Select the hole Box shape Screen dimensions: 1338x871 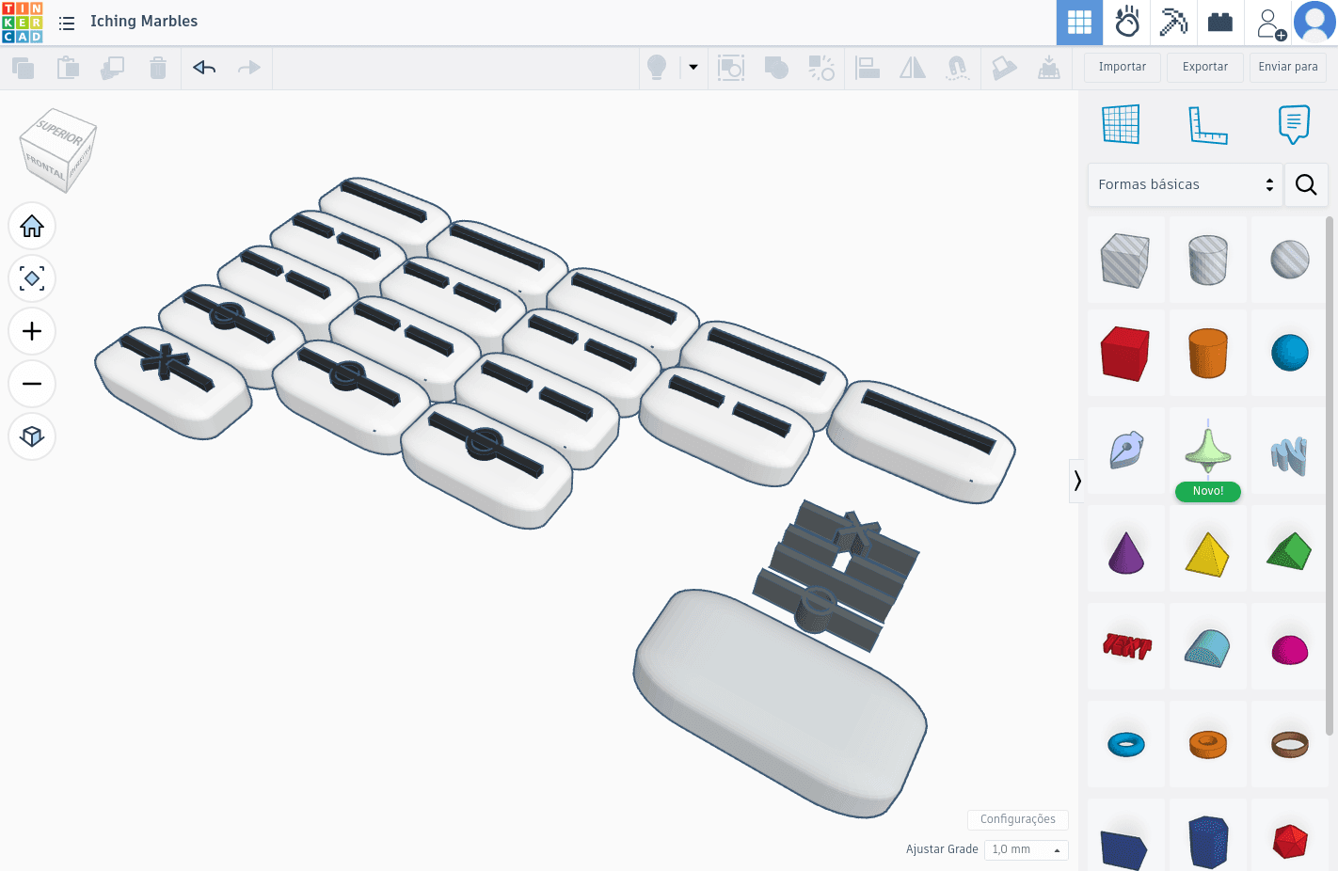[1126, 260]
